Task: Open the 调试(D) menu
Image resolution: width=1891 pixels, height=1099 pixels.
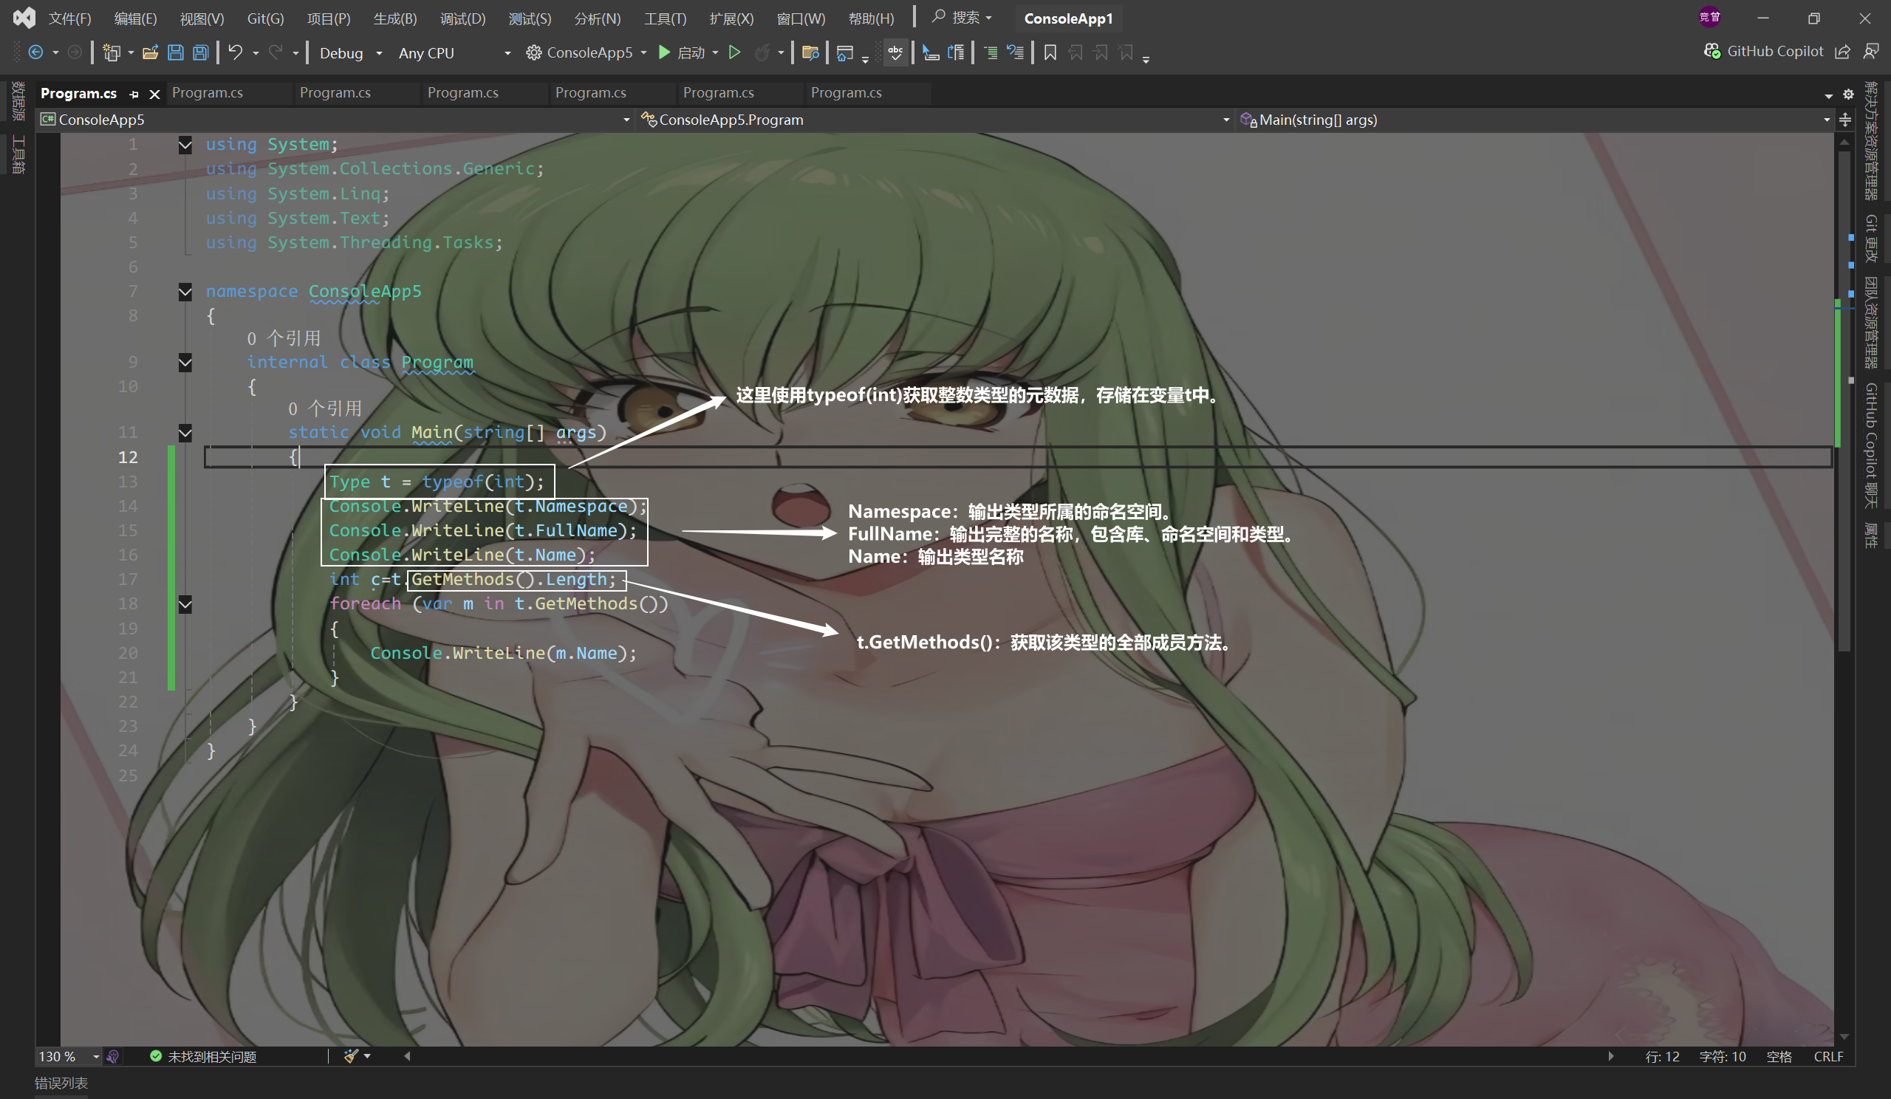Action: (463, 18)
